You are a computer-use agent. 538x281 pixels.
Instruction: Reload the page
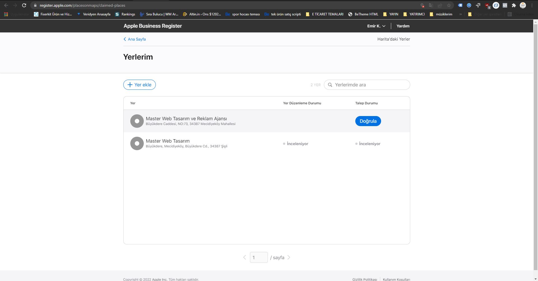point(24,5)
